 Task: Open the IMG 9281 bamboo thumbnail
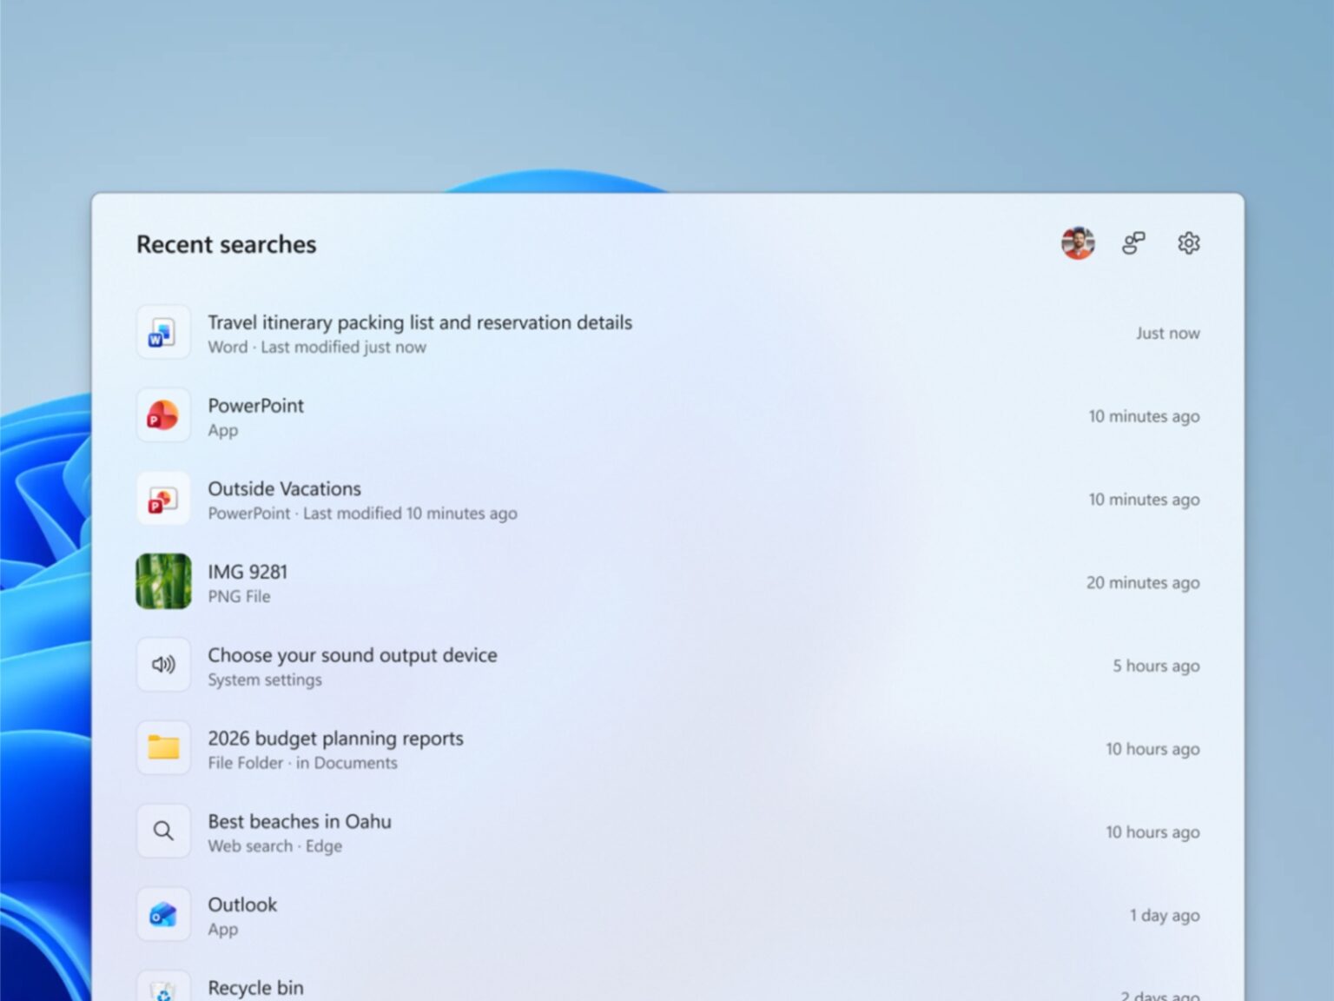163,581
